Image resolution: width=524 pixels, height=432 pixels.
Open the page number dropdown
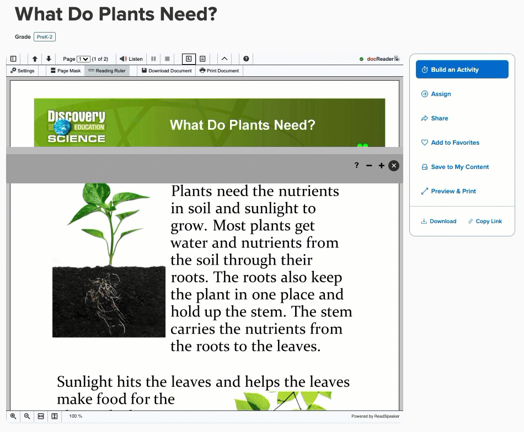pos(83,59)
